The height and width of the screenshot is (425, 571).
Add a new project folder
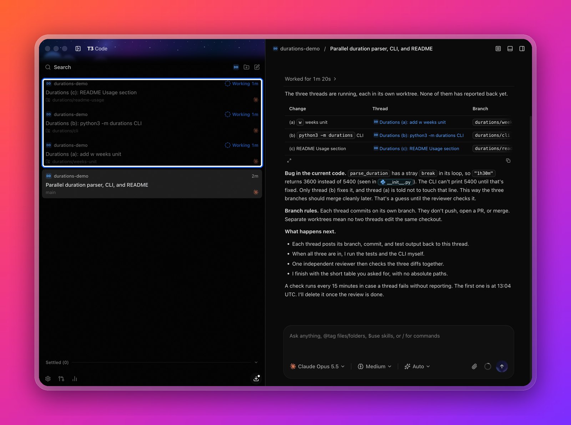pyautogui.click(x=246, y=67)
